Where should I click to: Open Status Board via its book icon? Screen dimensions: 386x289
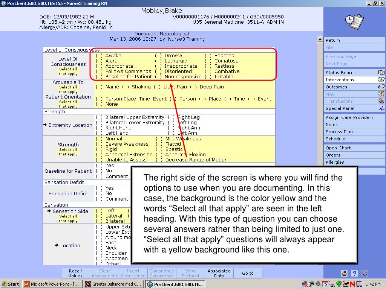[x=381, y=73]
